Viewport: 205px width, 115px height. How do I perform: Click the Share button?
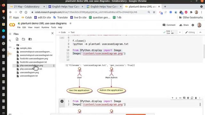click(x=184, y=25)
